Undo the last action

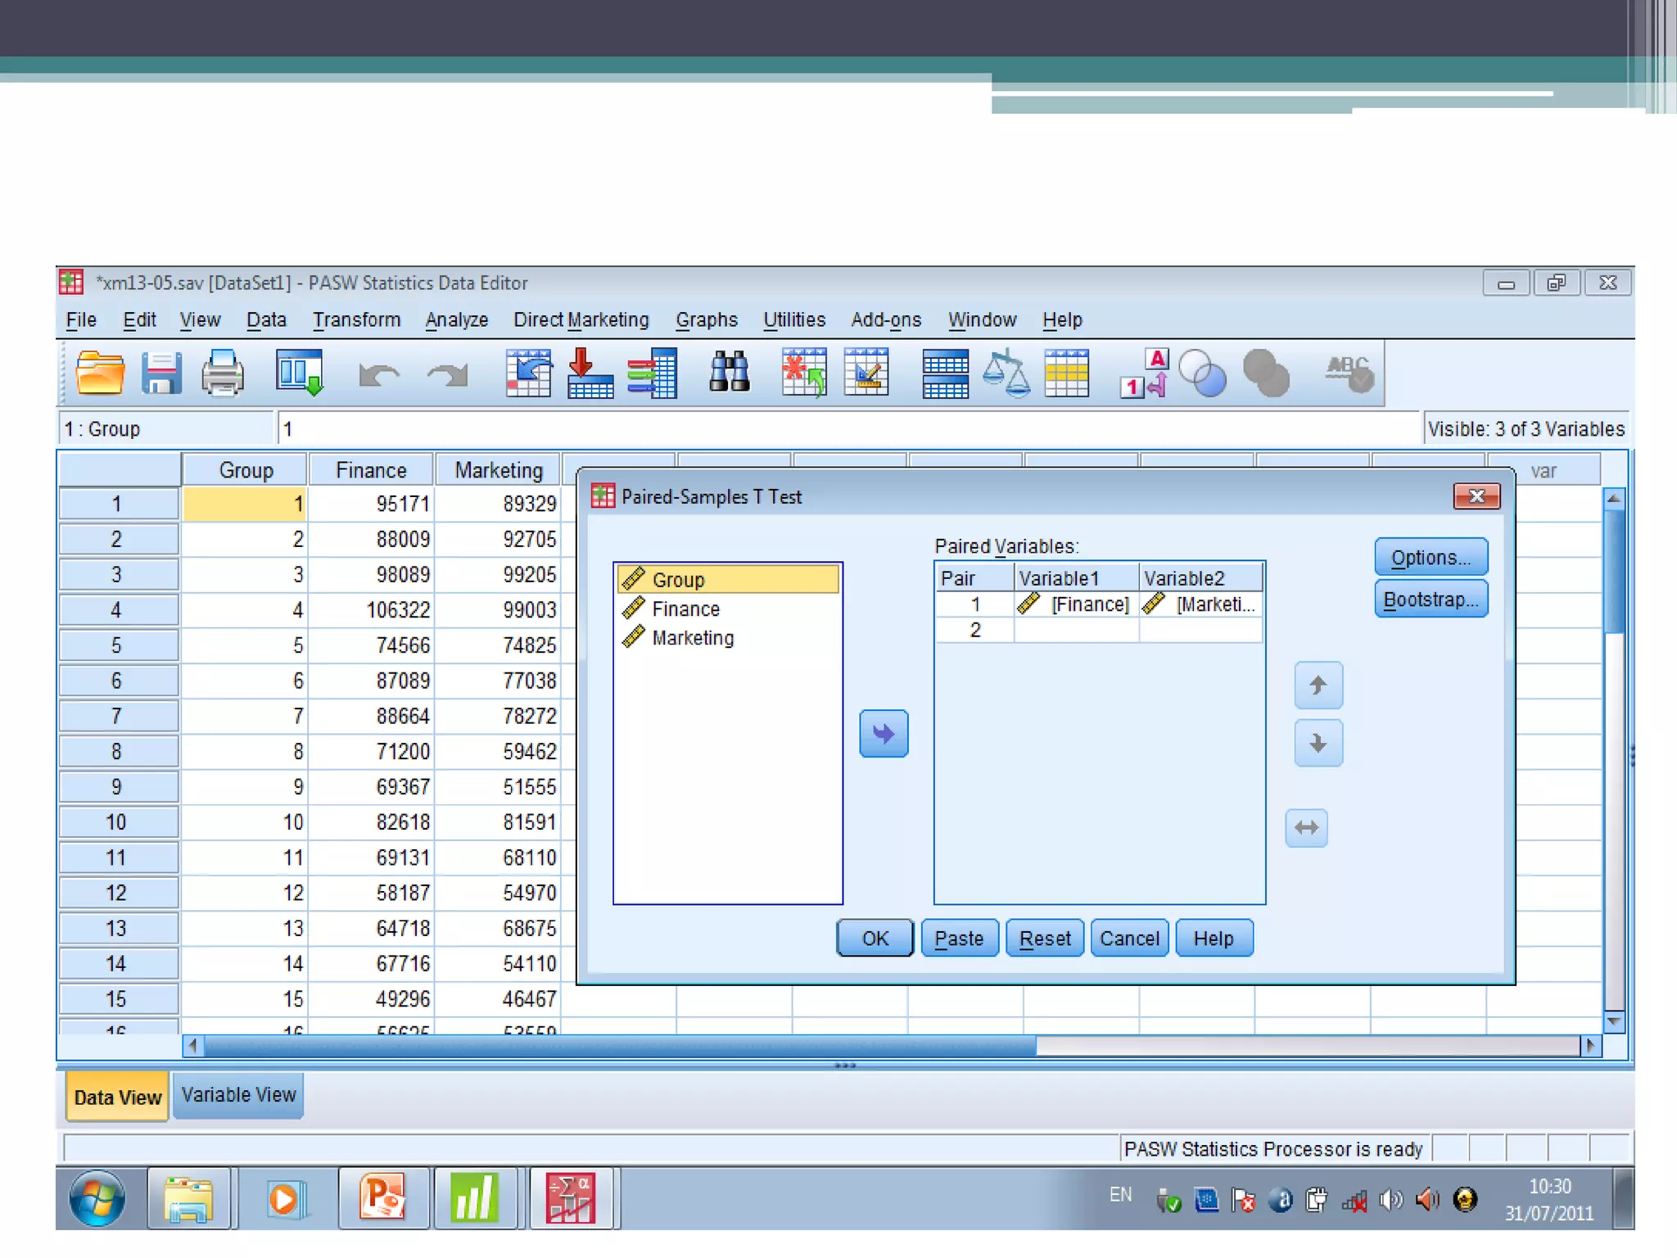(x=379, y=375)
